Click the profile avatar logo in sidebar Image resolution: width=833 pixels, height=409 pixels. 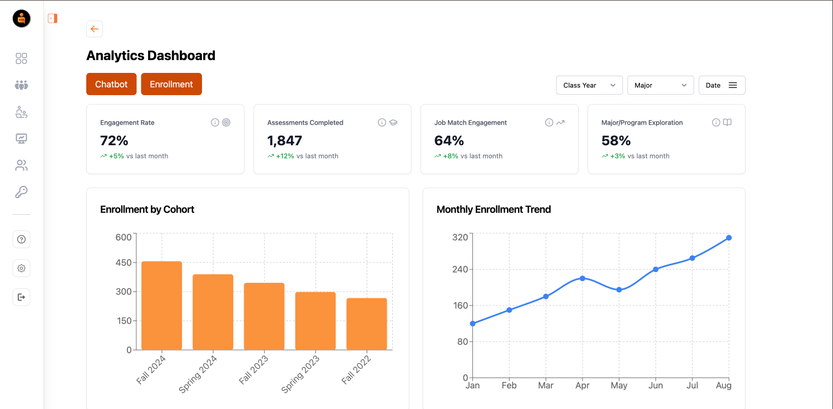click(x=22, y=19)
